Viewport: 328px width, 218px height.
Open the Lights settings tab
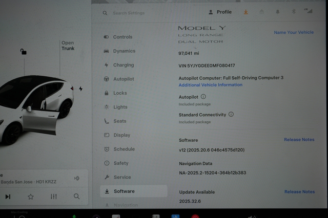tap(116, 107)
